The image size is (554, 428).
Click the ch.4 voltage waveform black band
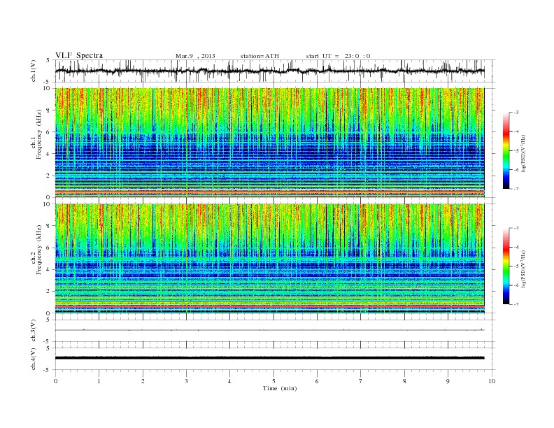[x=269, y=358]
